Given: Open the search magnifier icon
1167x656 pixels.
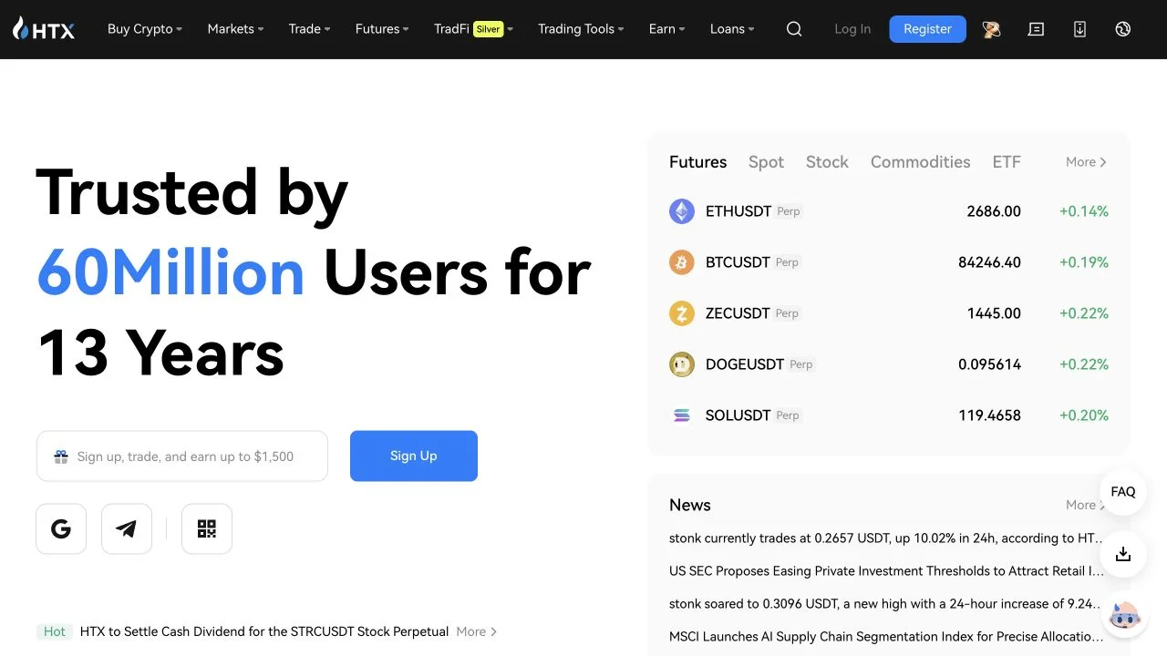Looking at the screenshot, I should pyautogui.click(x=794, y=29).
